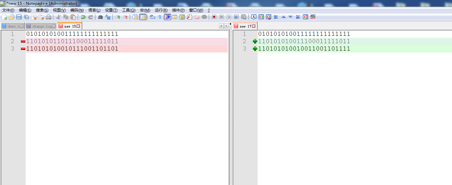
Task: Click the Zoom In magnifier icon
Action: tap(118, 17)
